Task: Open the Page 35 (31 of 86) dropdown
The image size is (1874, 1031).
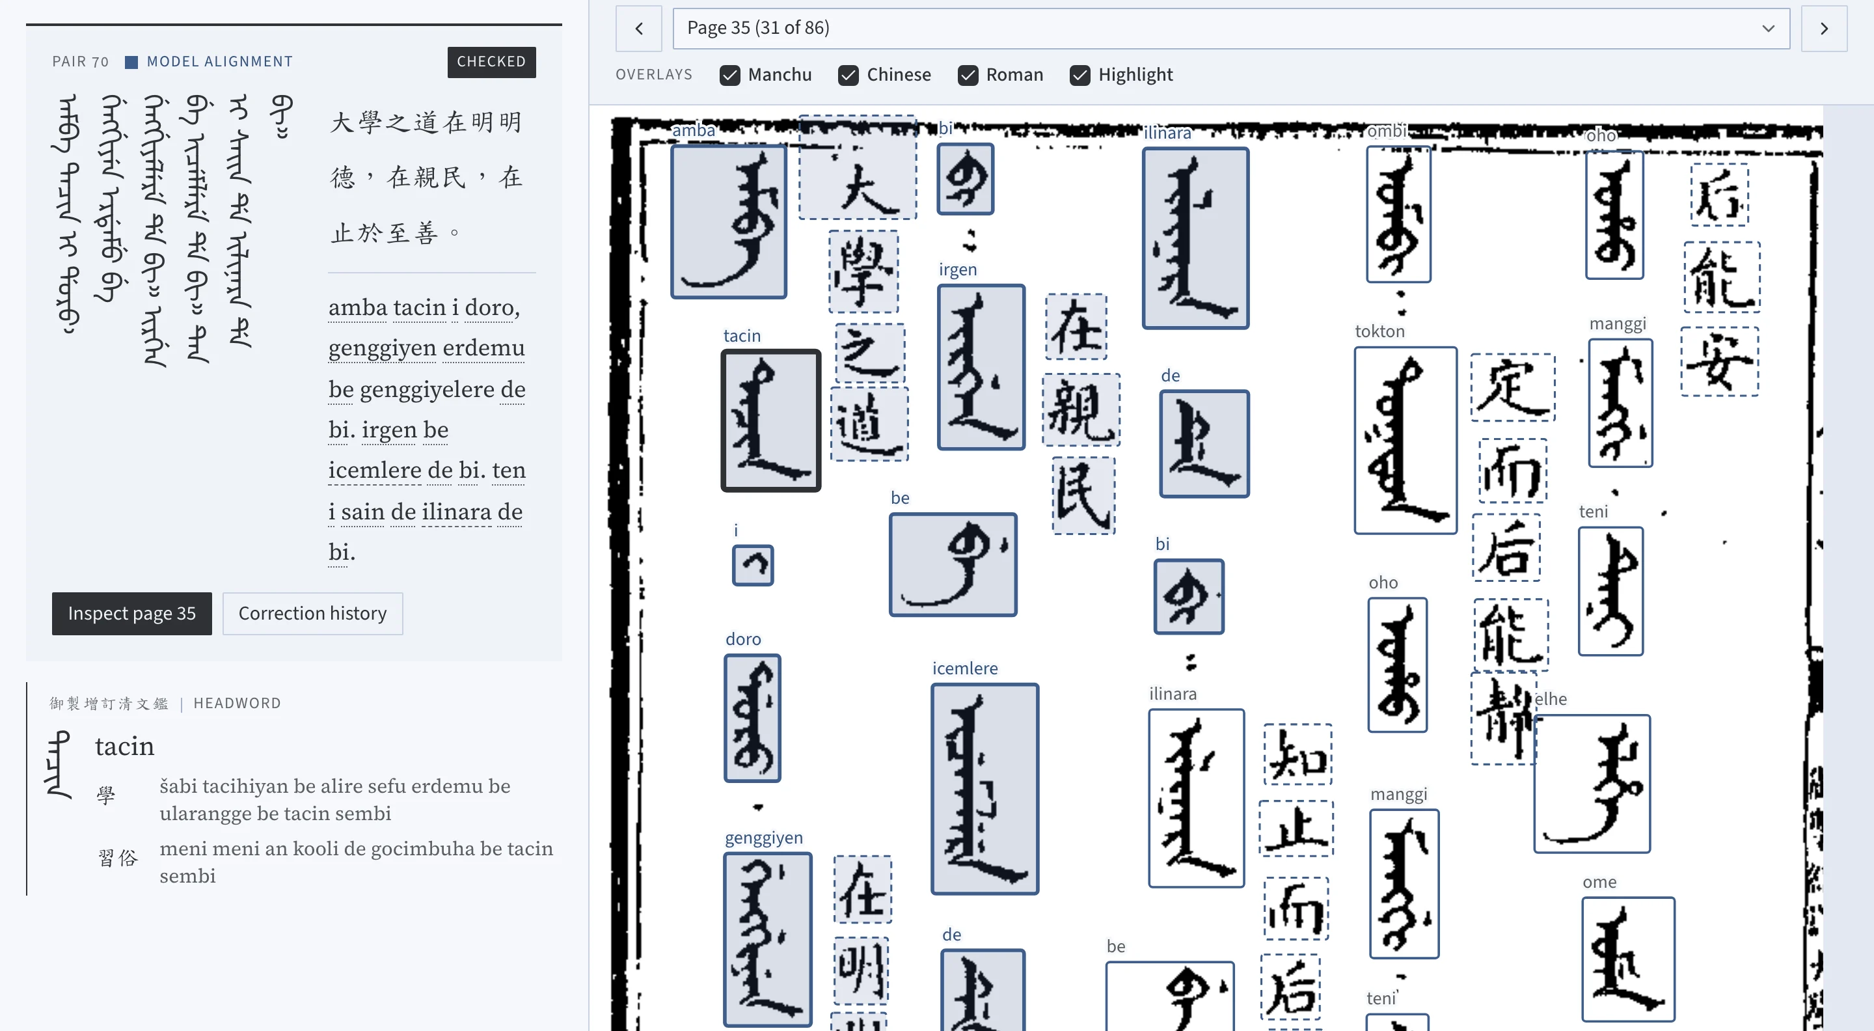Action: tap(1230, 29)
